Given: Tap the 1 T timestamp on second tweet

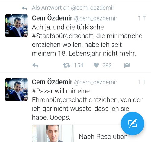Looking at the screenshot, I should coord(142,82).
